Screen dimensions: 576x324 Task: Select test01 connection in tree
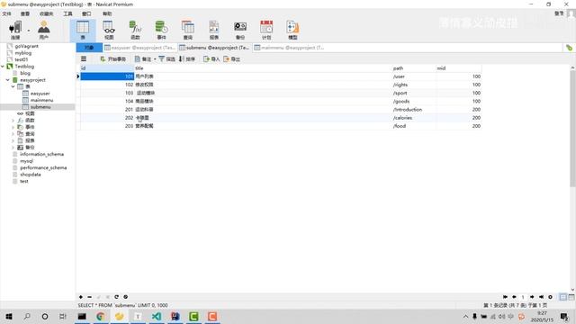(x=22, y=59)
